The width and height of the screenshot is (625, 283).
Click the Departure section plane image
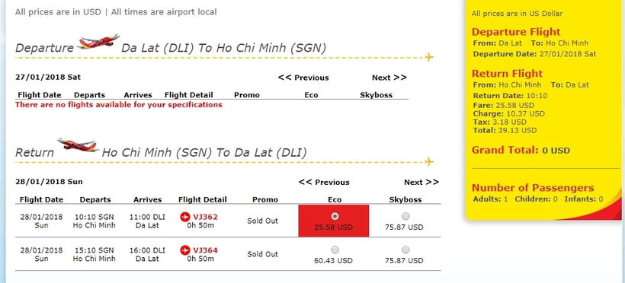click(x=98, y=41)
